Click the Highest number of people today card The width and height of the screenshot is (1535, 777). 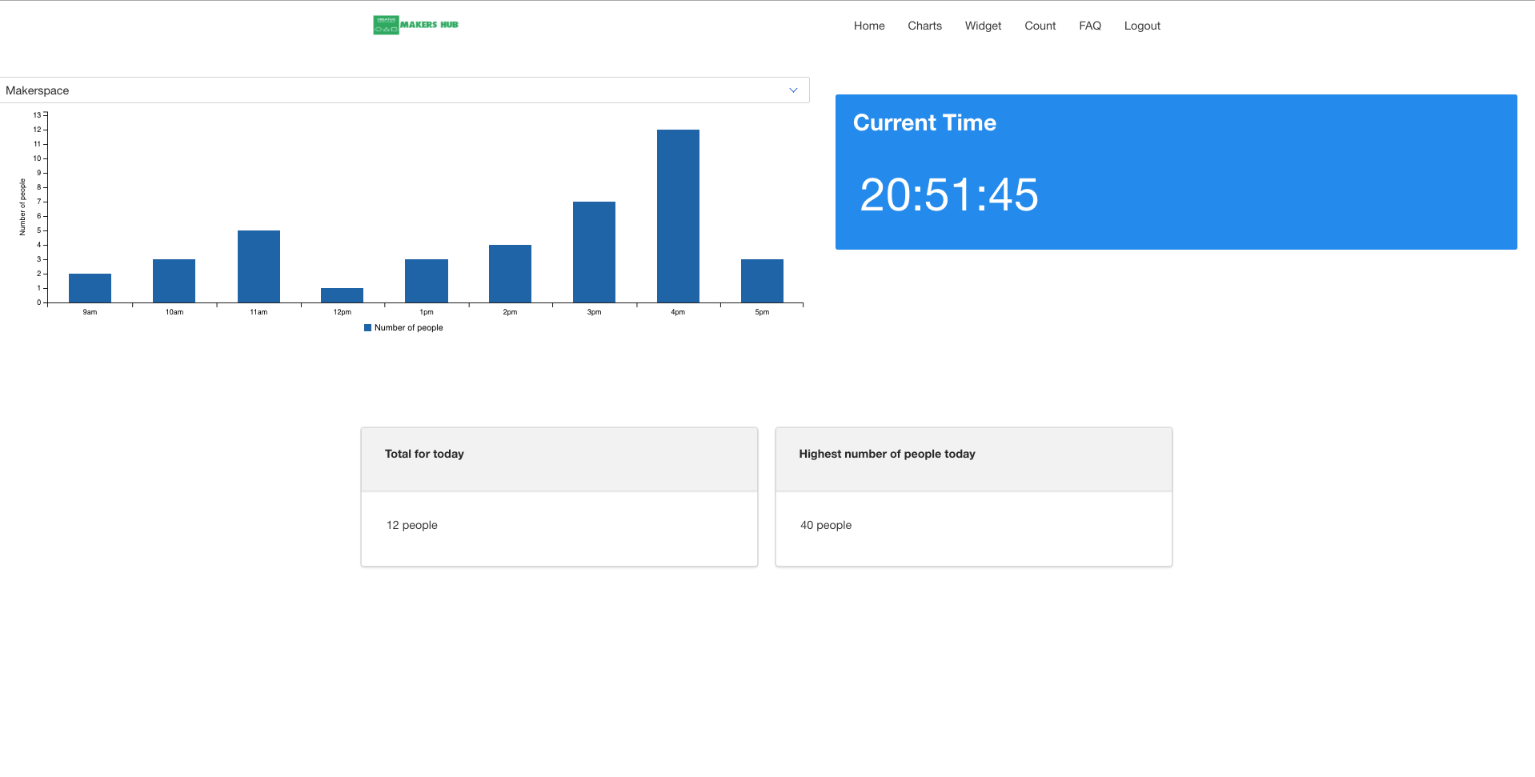pyautogui.click(x=973, y=496)
